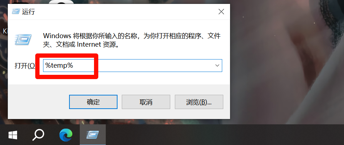
Task: Cancel using the 取消 button
Action: (x=146, y=102)
